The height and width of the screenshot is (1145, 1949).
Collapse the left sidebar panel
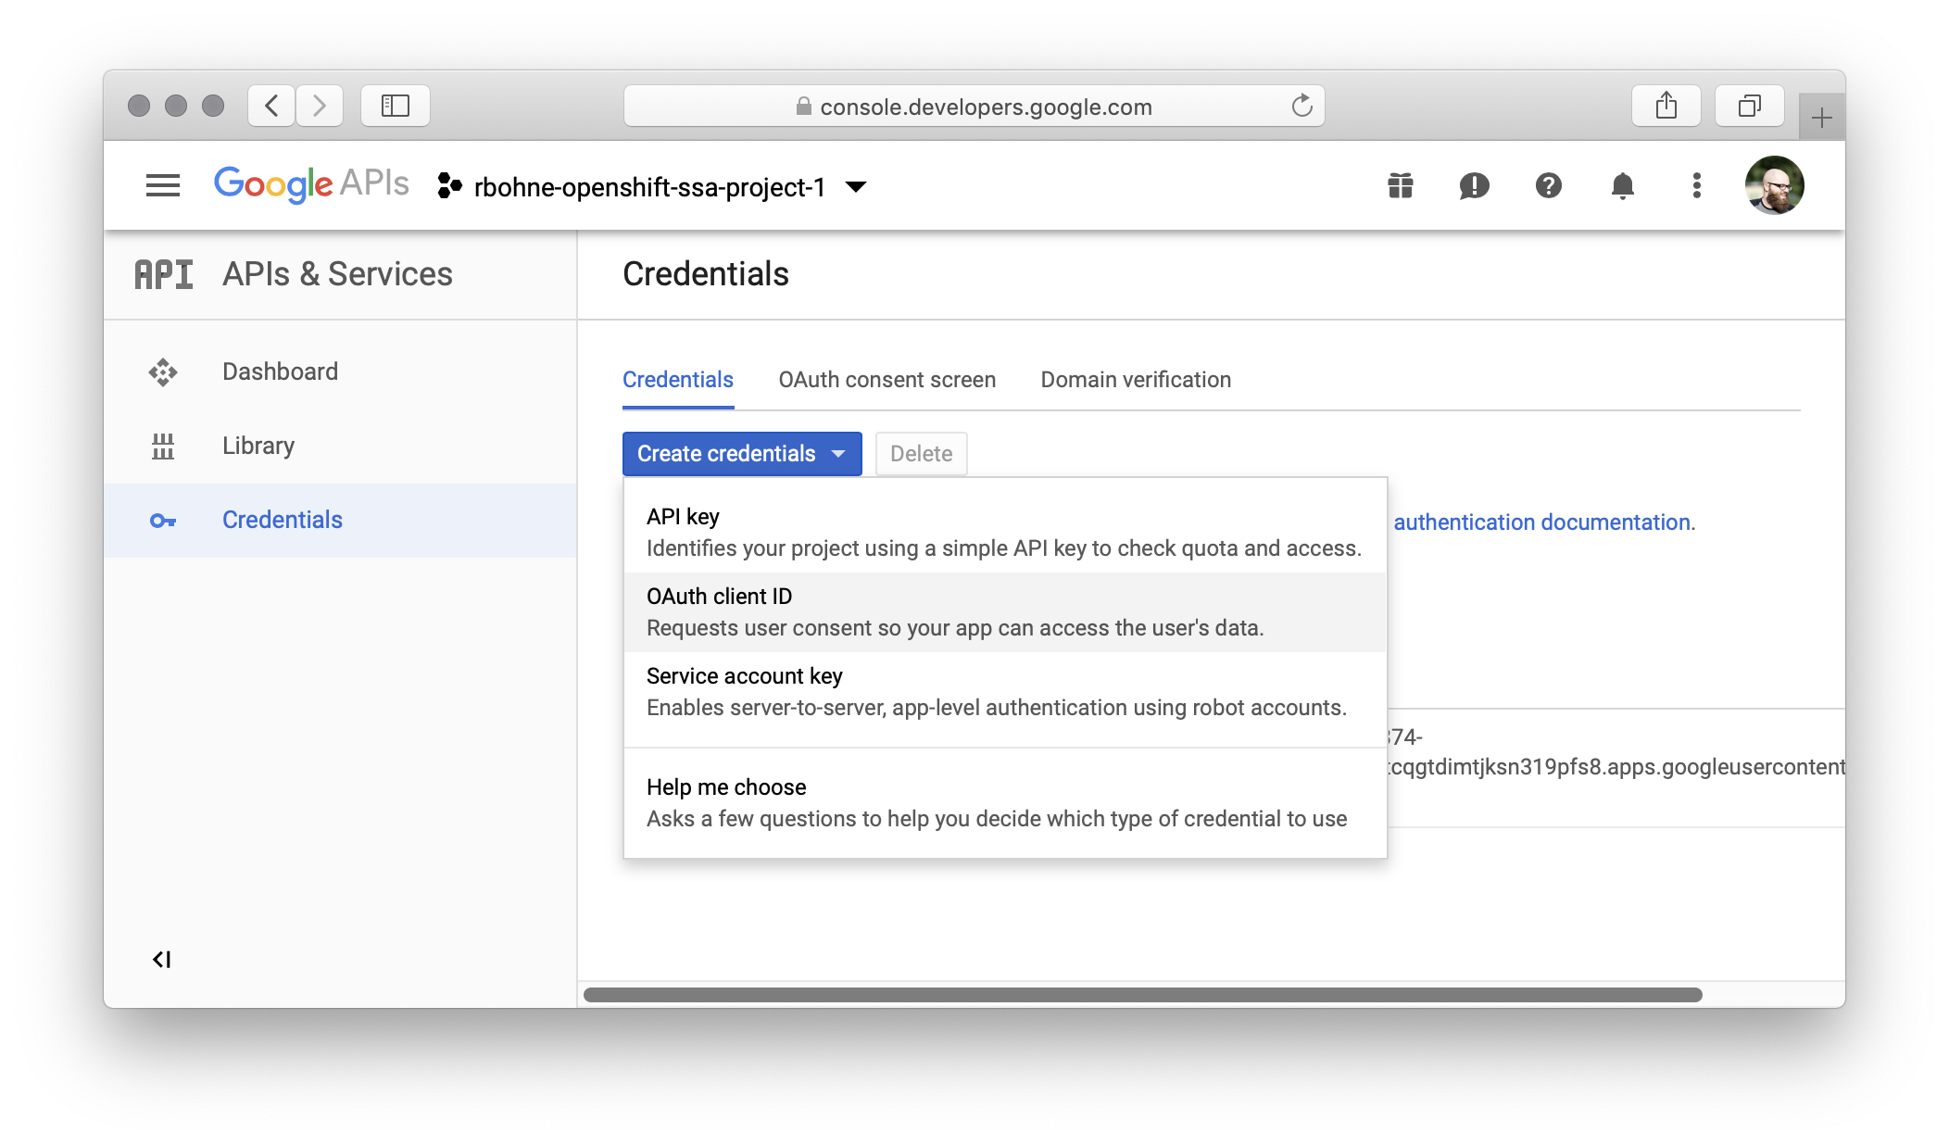coord(162,959)
